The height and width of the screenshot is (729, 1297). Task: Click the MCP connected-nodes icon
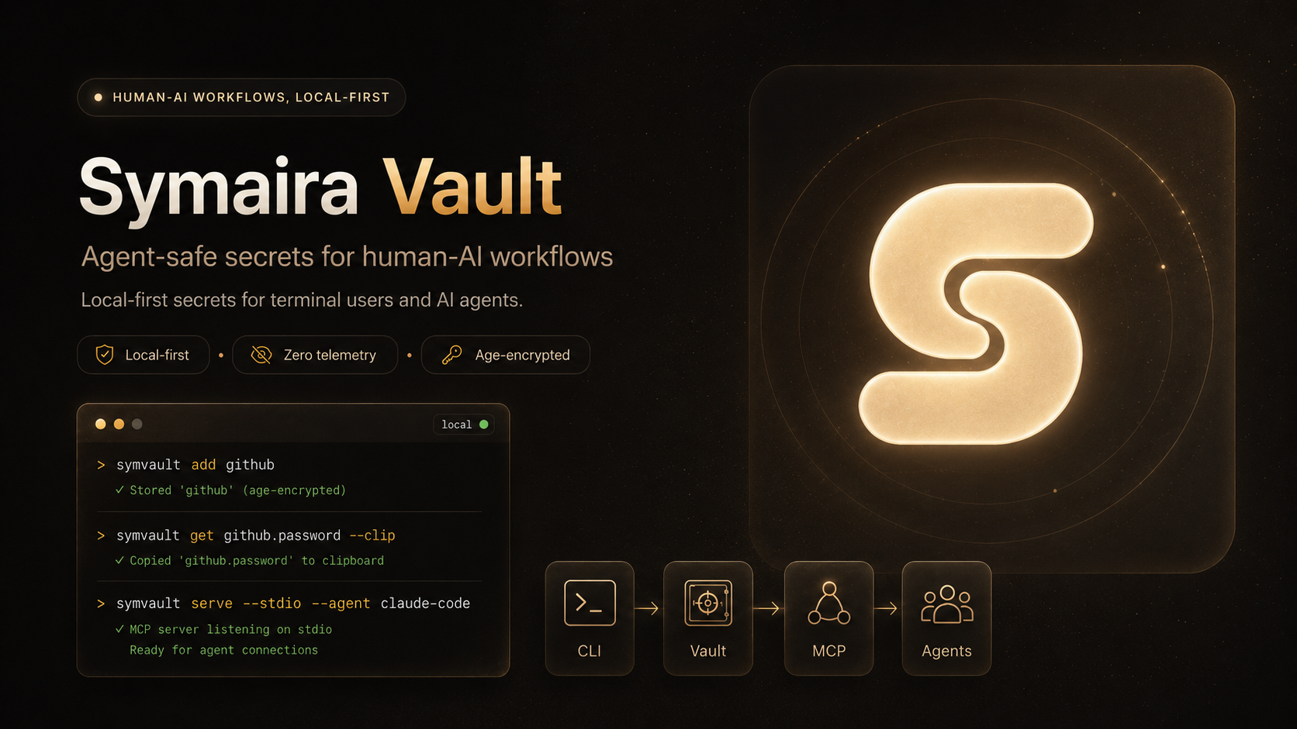coord(828,603)
